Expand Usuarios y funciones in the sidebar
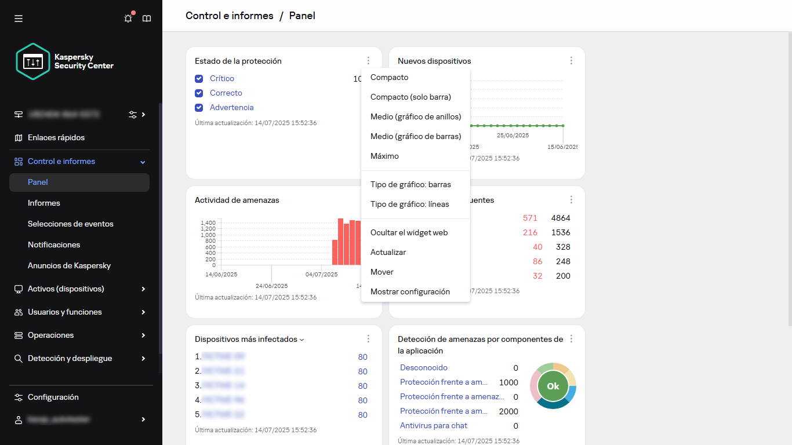The height and width of the screenshot is (445, 792). click(x=63, y=312)
